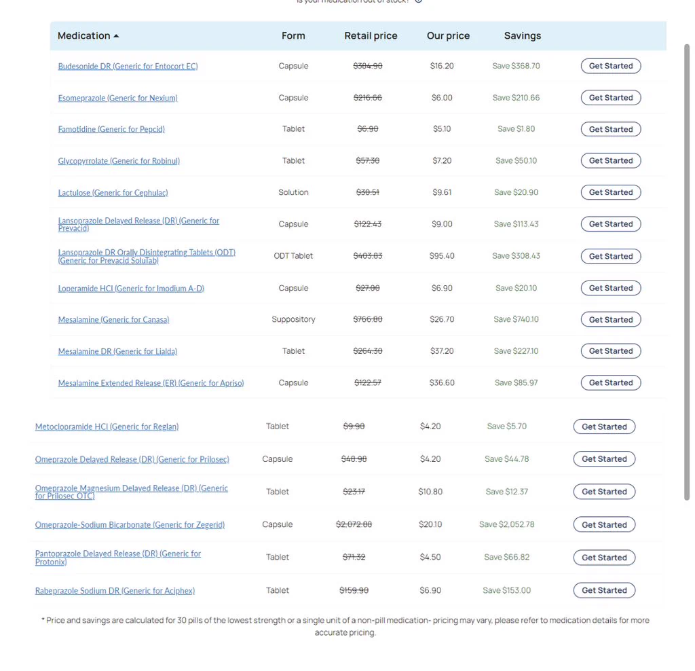This screenshot has width=695, height=671.
Task: Select the pricing disclaimer footnote text
Action: [x=345, y=627]
